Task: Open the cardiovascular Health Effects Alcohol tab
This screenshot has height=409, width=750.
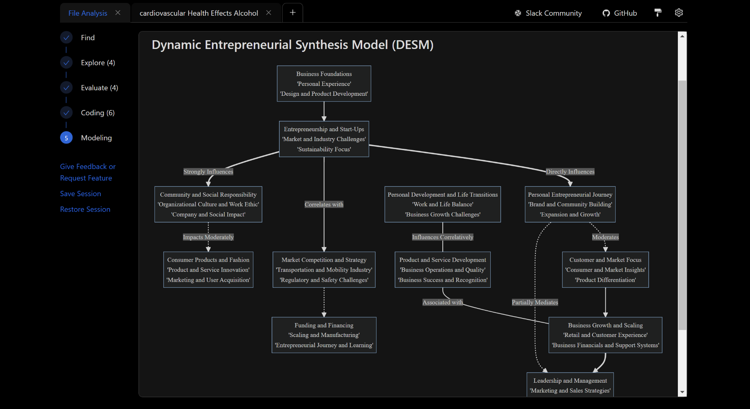Action: point(198,13)
